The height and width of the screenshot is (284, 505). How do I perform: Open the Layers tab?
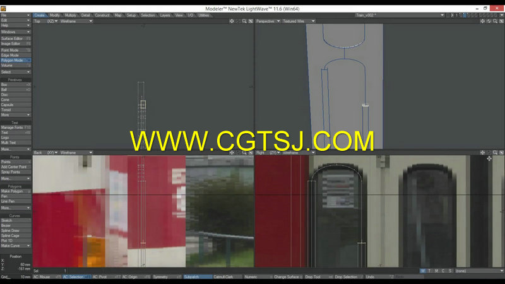(x=165, y=15)
